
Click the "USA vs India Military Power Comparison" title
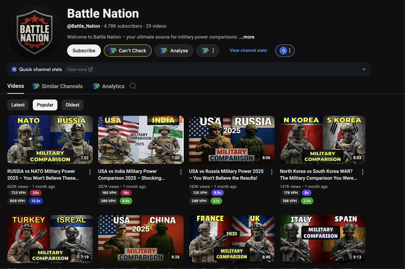pyautogui.click(x=132, y=174)
